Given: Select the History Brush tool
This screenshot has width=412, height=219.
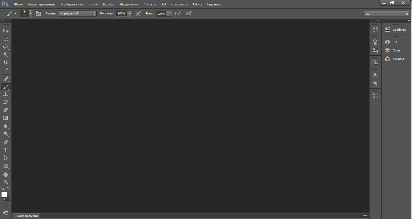Looking at the screenshot, I should click(x=6, y=102).
